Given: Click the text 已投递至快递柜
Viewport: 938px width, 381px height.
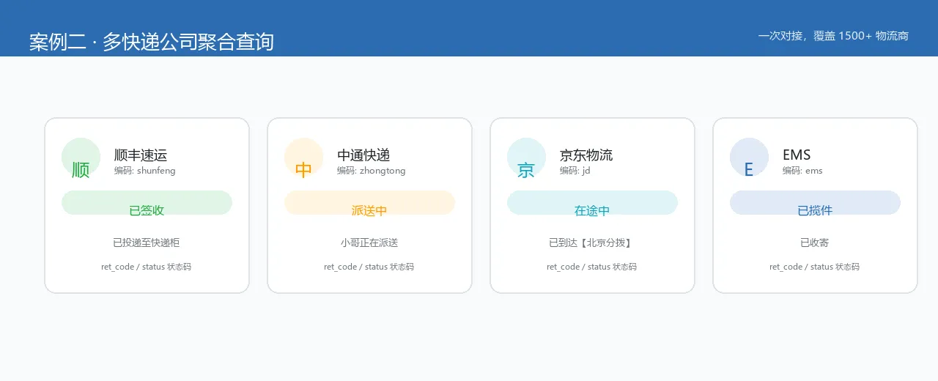Looking at the screenshot, I should tap(147, 243).
